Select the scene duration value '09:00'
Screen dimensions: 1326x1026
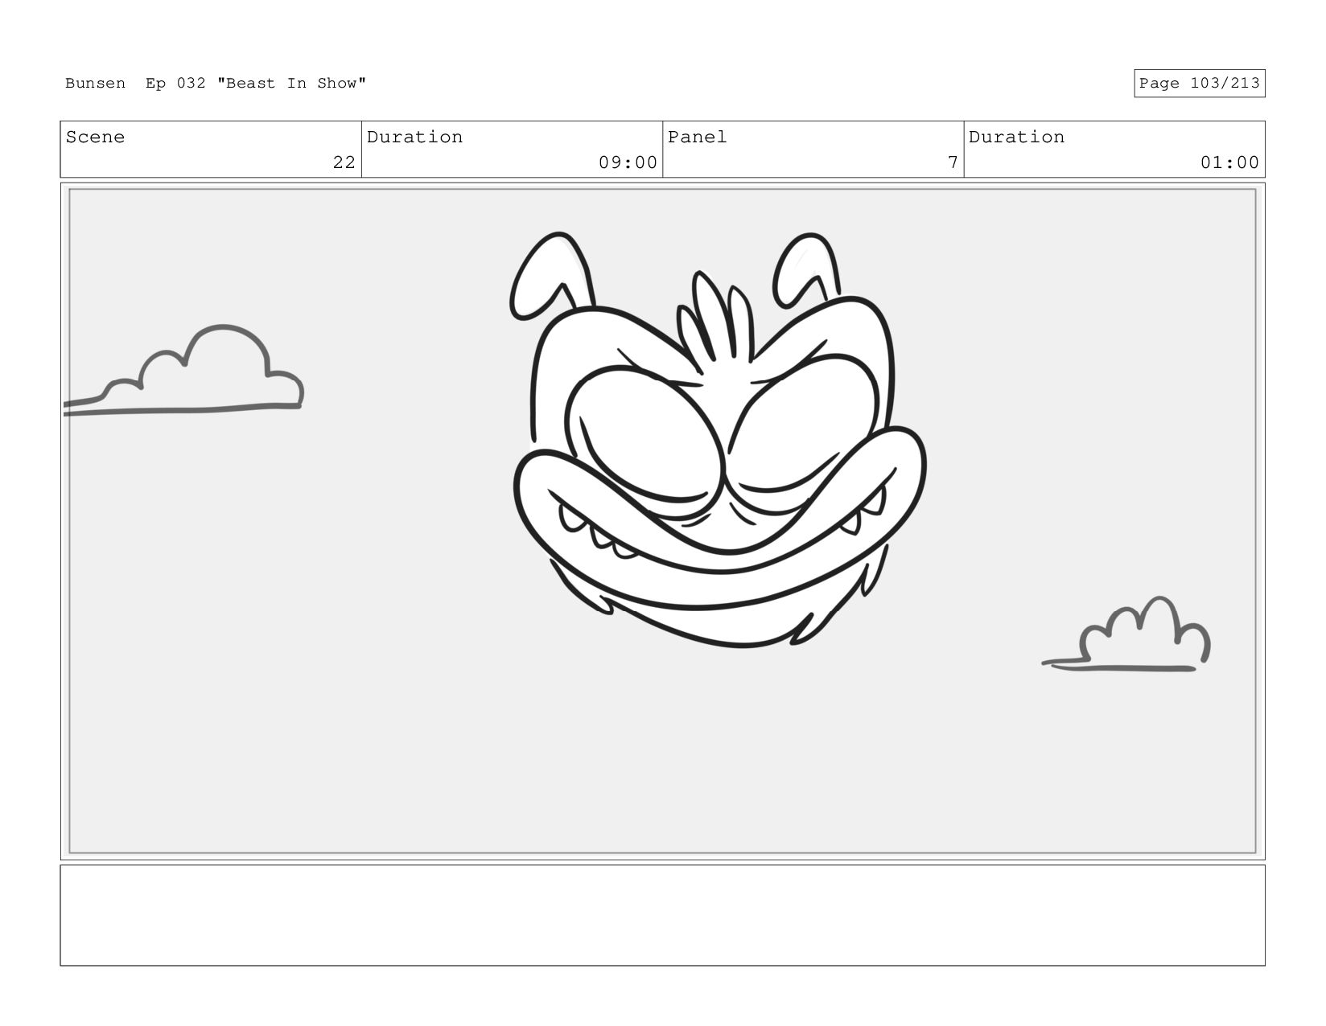tap(628, 162)
